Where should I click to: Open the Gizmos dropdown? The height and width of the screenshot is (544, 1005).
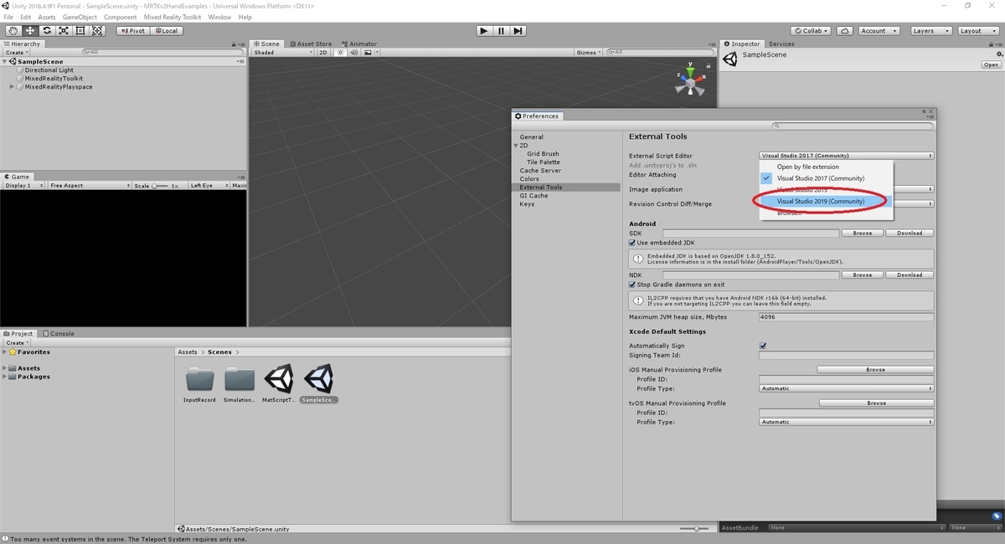pos(589,52)
